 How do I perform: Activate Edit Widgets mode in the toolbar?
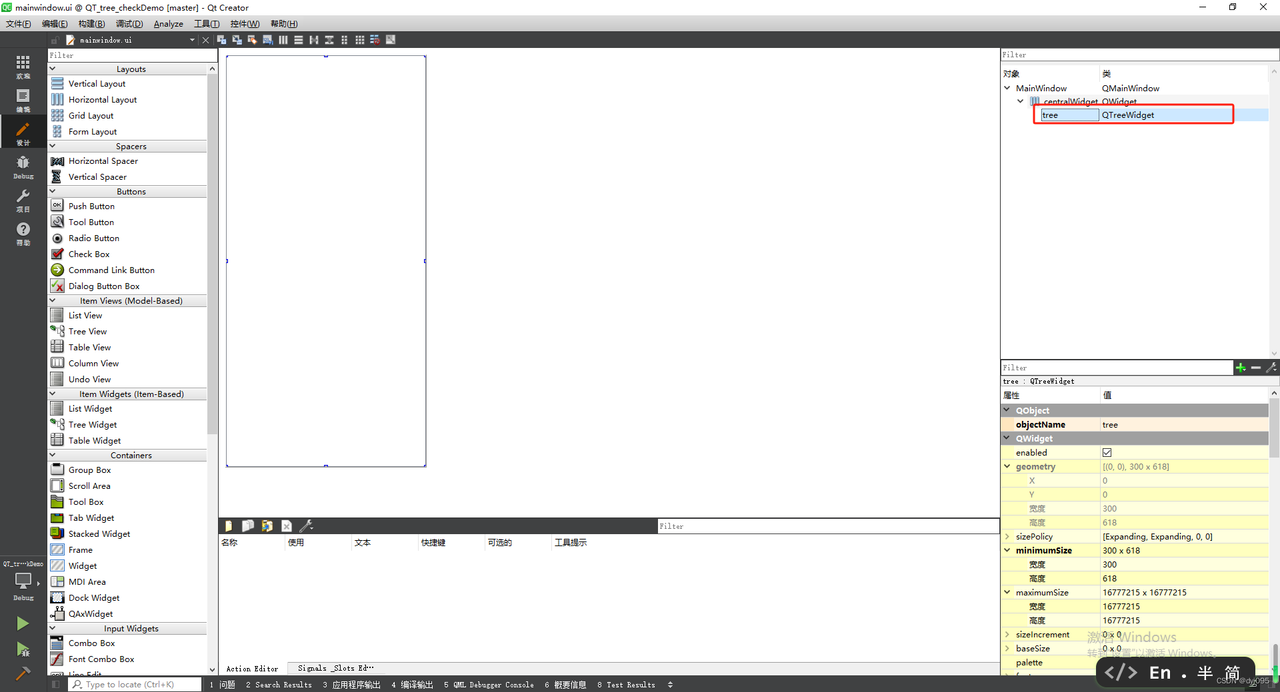221,40
